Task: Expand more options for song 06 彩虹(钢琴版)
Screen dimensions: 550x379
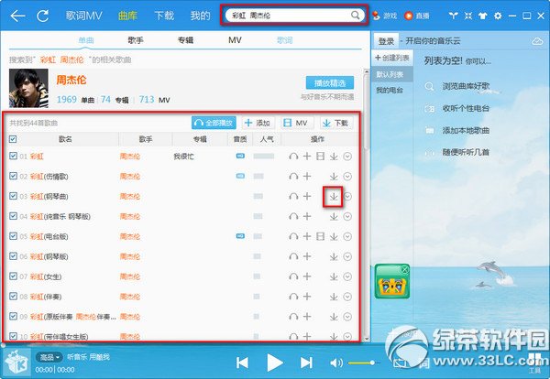Action: pyautogui.click(x=347, y=256)
